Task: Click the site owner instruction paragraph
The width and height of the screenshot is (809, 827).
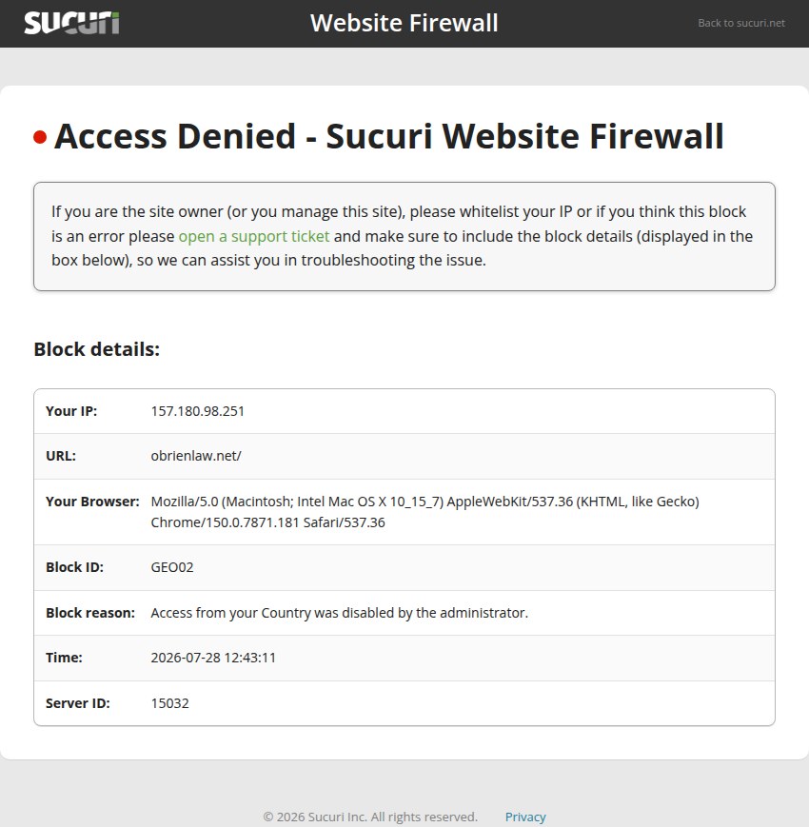Action: (402, 236)
